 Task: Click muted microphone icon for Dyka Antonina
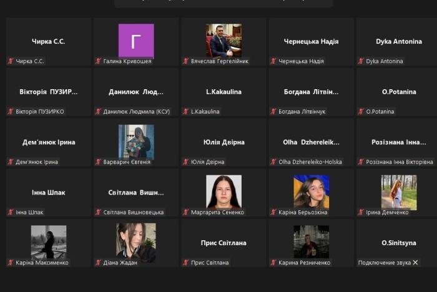361,62
